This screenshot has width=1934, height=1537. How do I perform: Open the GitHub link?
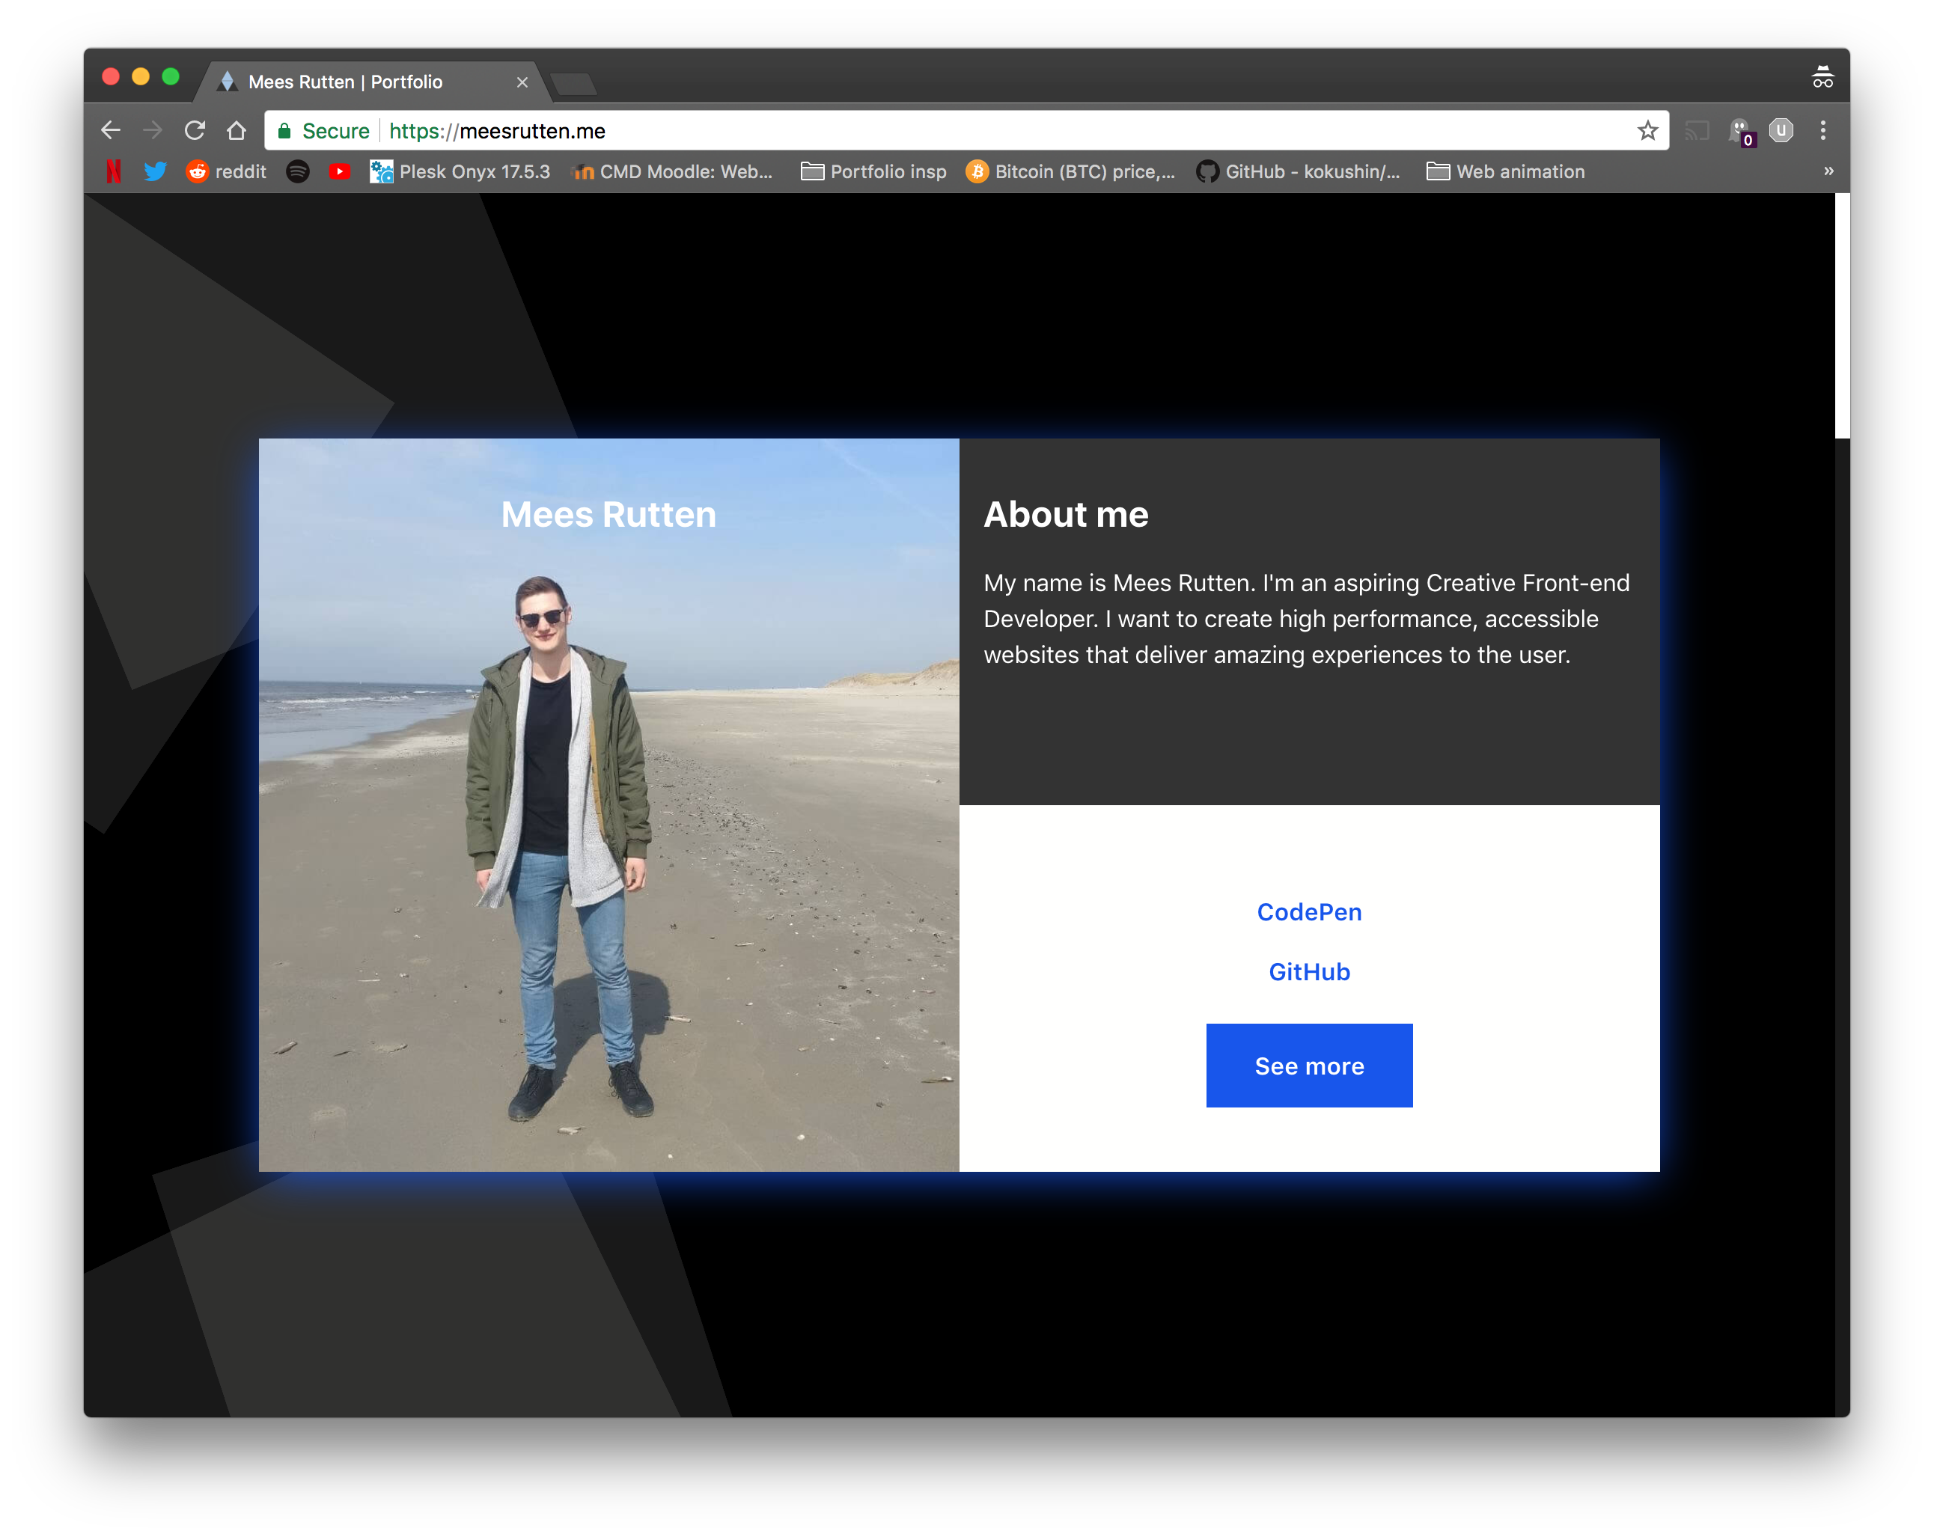1309,972
